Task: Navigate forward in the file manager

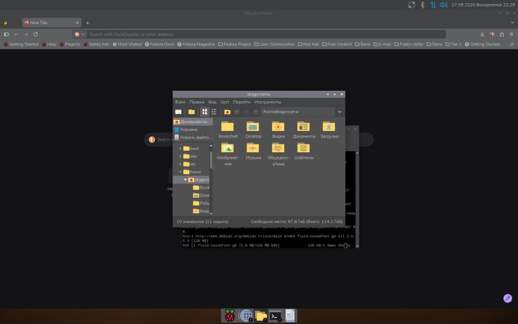Action: point(246,111)
